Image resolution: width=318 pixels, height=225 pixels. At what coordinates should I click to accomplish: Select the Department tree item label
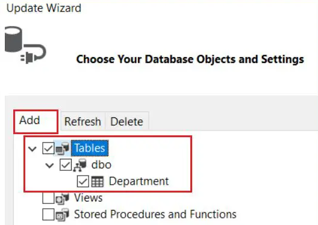coord(139,181)
